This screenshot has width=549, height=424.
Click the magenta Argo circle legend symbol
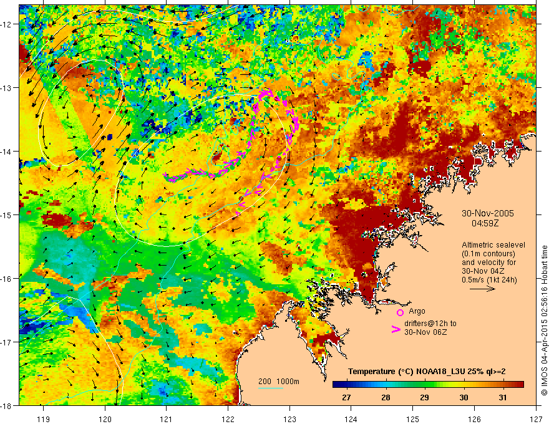[400, 312]
